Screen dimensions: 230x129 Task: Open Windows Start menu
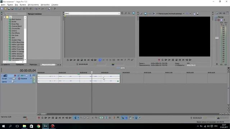(x=3, y=126)
